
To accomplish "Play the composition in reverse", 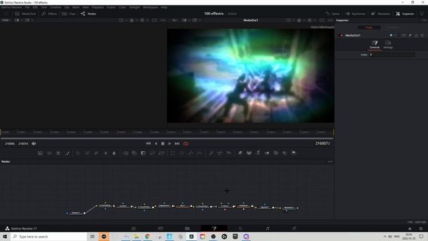I will click(x=156, y=143).
